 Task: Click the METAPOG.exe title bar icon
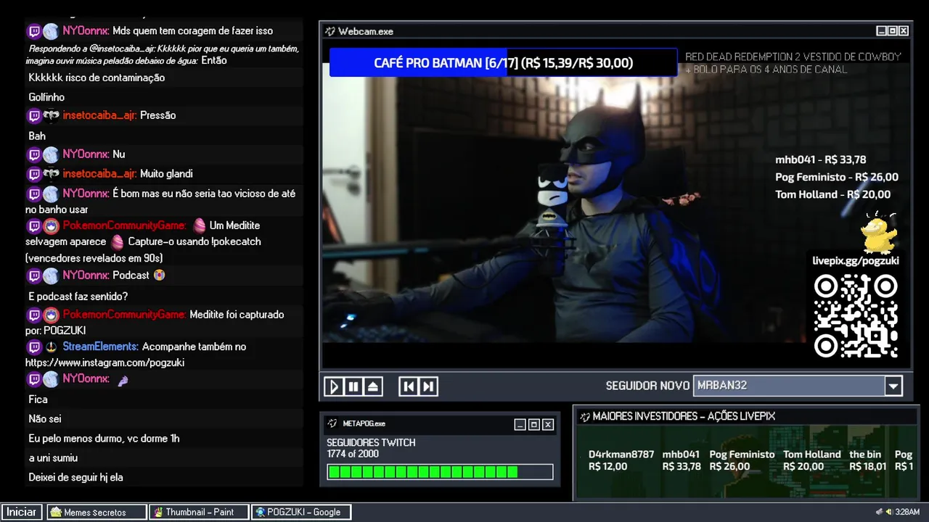coord(332,423)
